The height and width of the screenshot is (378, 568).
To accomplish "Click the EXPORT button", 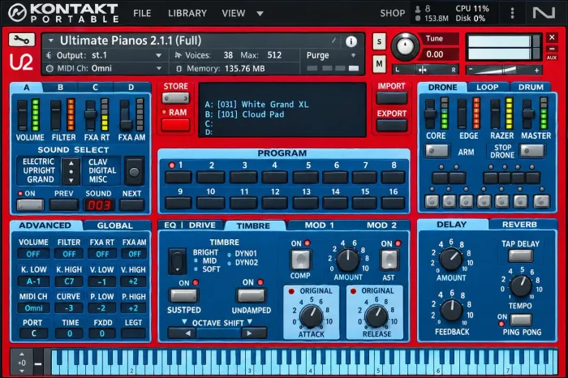I will coord(392,125).
